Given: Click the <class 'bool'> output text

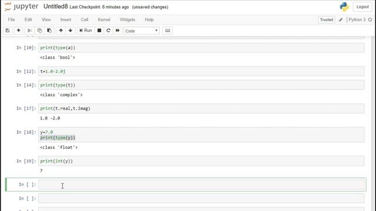Looking at the screenshot, I should point(58,57).
